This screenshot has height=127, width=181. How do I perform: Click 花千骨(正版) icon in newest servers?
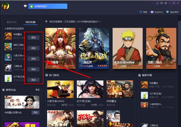(144, 95)
